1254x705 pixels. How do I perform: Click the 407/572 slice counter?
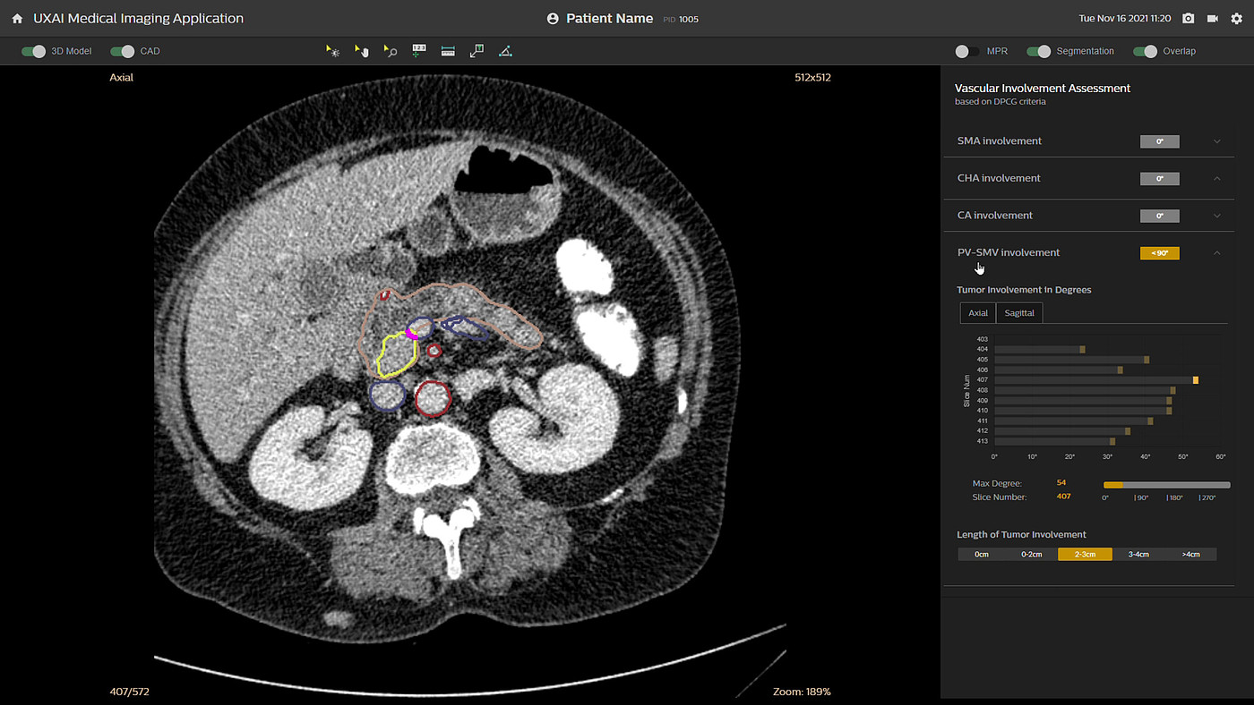point(128,692)
